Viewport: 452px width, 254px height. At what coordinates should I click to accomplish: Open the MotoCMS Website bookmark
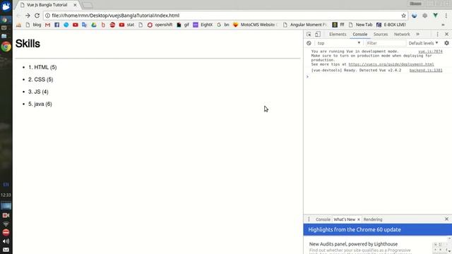tap(255, 25)
